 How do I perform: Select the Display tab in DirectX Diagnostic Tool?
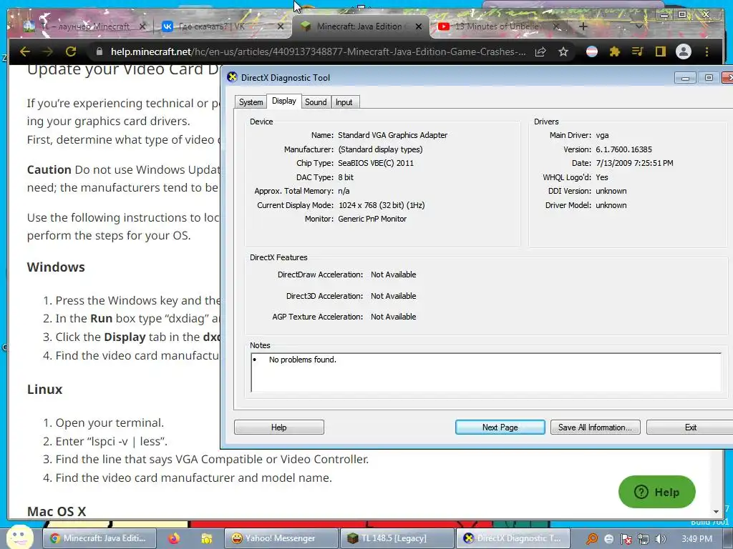[284, 101]
